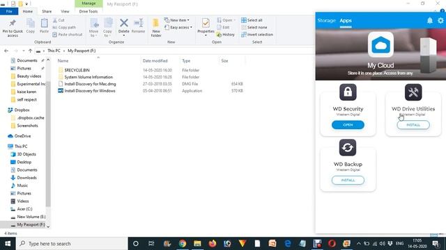Pin to Quick access
The image size is (446, 250).
click(x=13, y=28)
